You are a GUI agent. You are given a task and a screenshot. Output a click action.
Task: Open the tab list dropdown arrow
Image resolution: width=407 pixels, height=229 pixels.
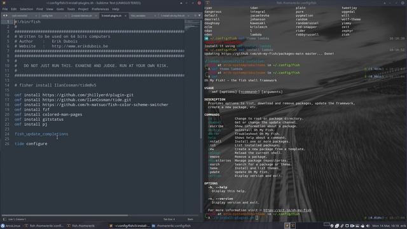pos(199,15)
